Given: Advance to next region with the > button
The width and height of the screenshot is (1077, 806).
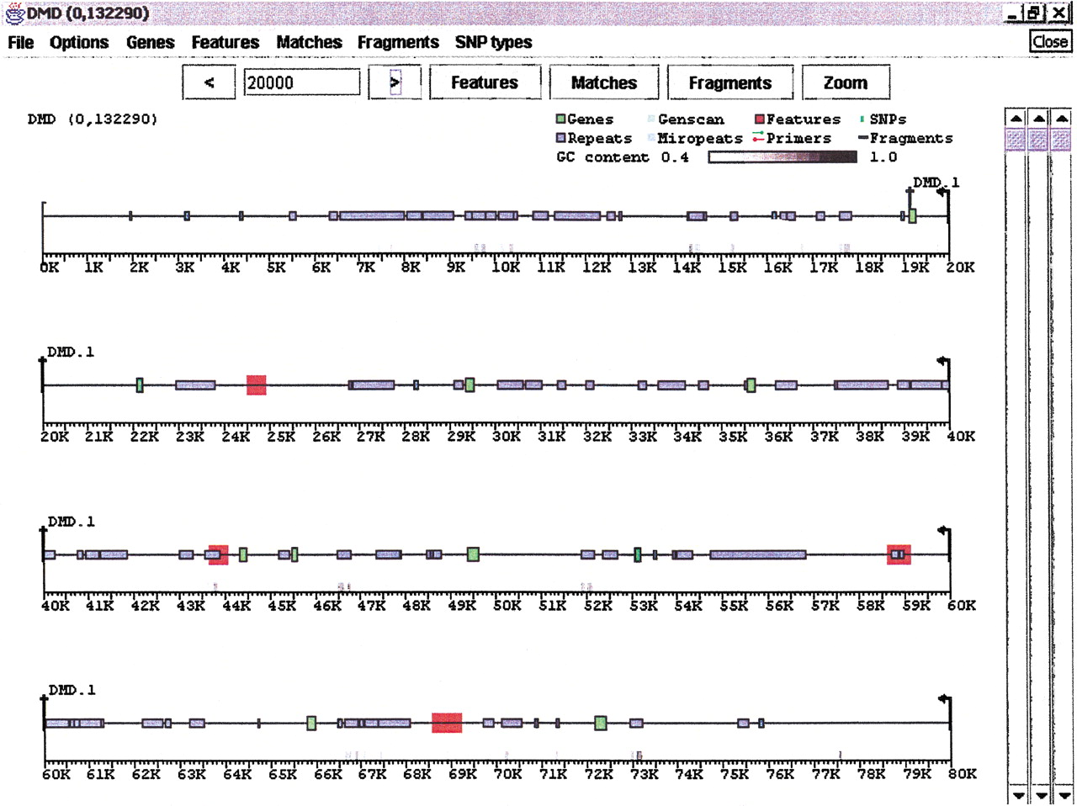Looking at the screenshot, I should point(395,82).
